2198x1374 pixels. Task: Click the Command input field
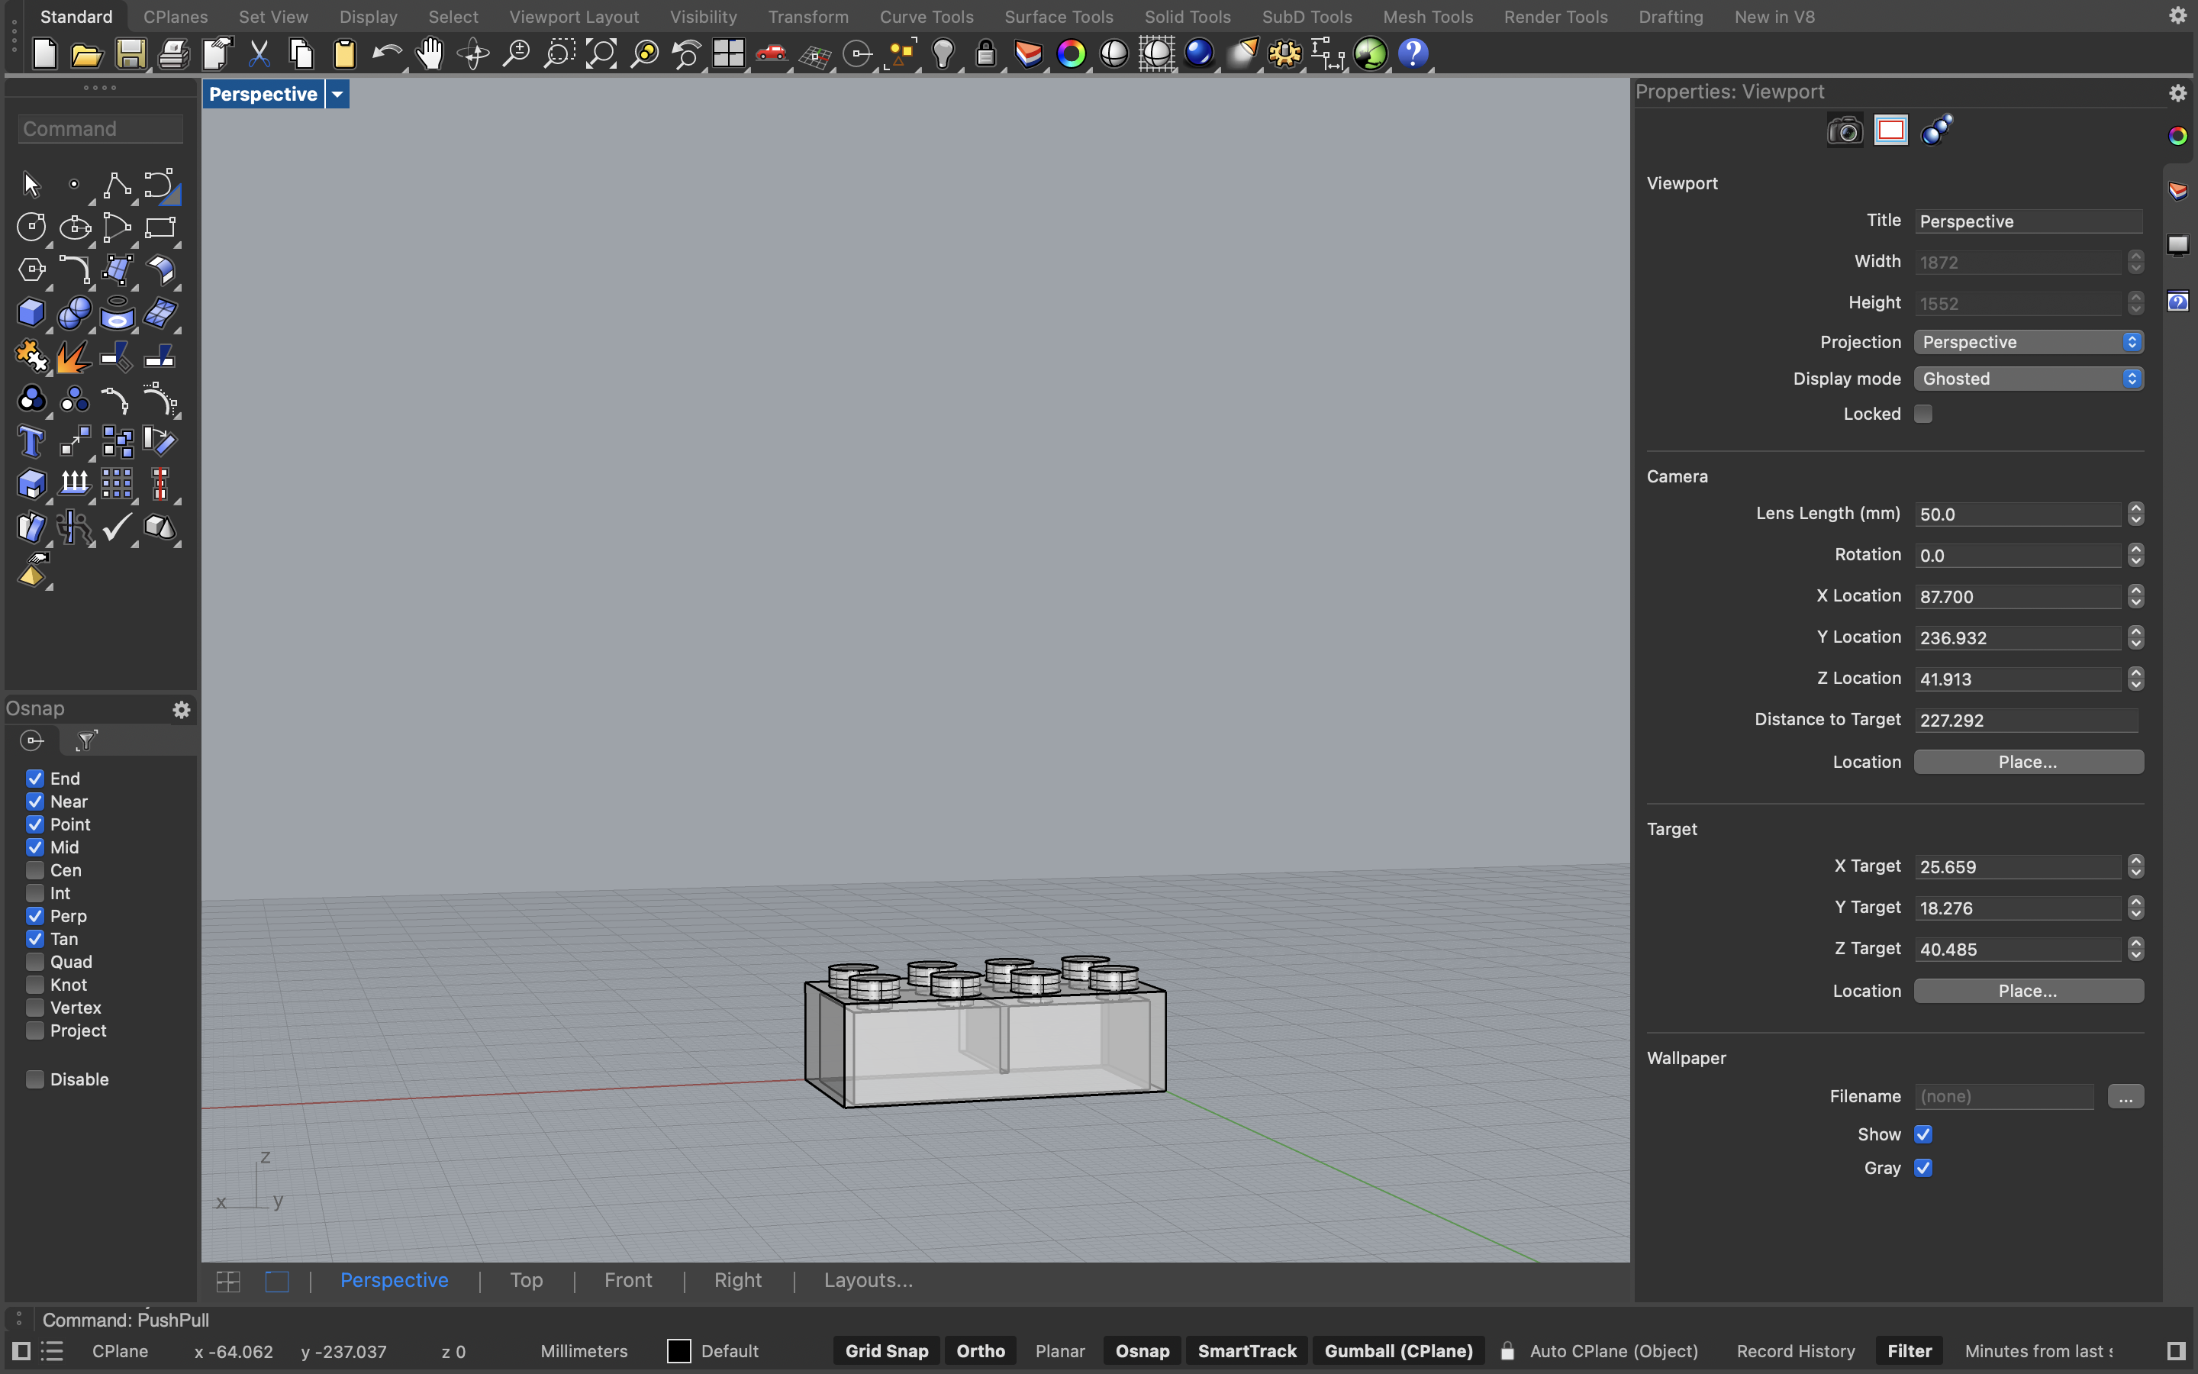[100, 129]
